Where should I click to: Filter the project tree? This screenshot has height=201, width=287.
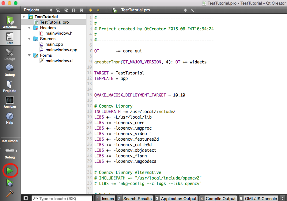58,10
